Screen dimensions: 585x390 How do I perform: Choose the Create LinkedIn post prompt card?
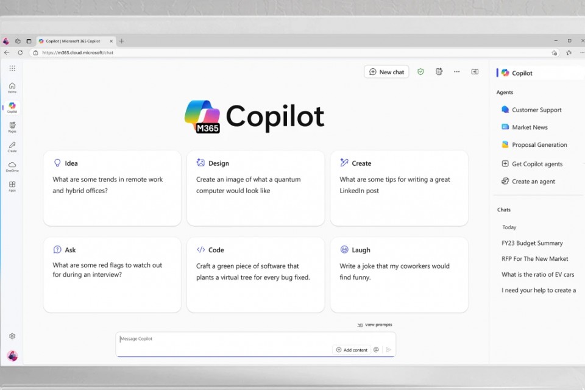click(x=399, y=188)
